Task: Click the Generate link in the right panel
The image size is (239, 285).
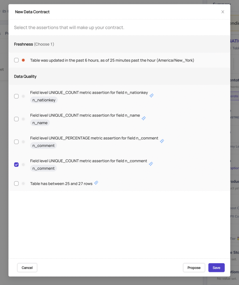Action: [235, 96]
